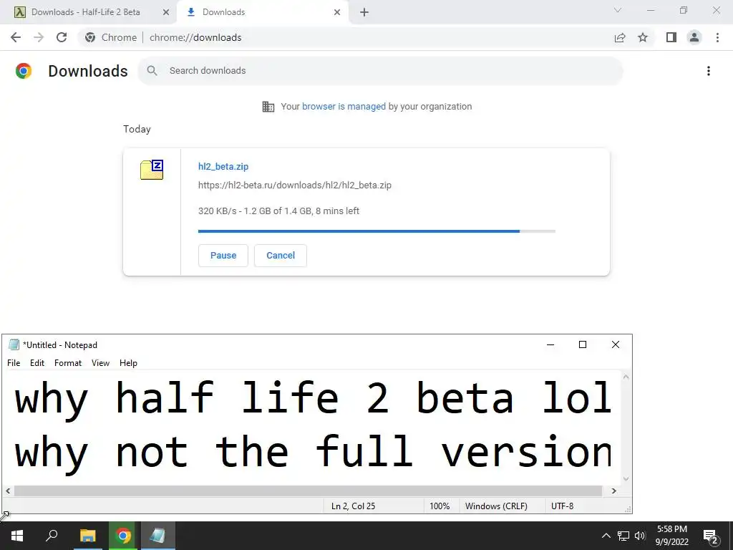The height and width of the screenshot is (550, 733).
Task: Click the 100% zoom status entry
Action: pos(440,506)
